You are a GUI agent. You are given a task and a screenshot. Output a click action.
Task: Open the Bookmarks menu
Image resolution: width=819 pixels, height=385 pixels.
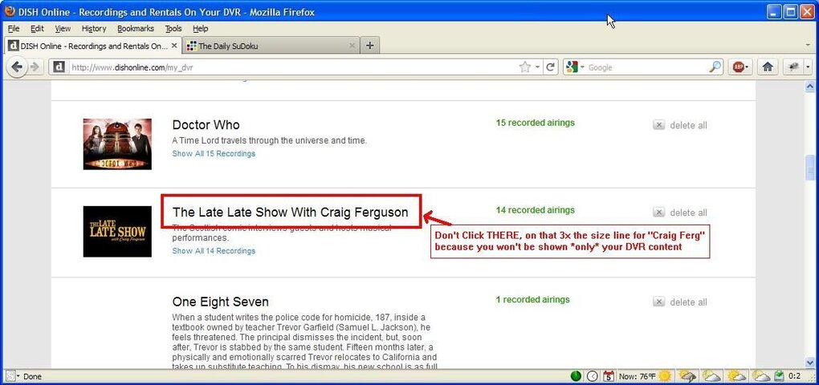(x=136, y=29)
